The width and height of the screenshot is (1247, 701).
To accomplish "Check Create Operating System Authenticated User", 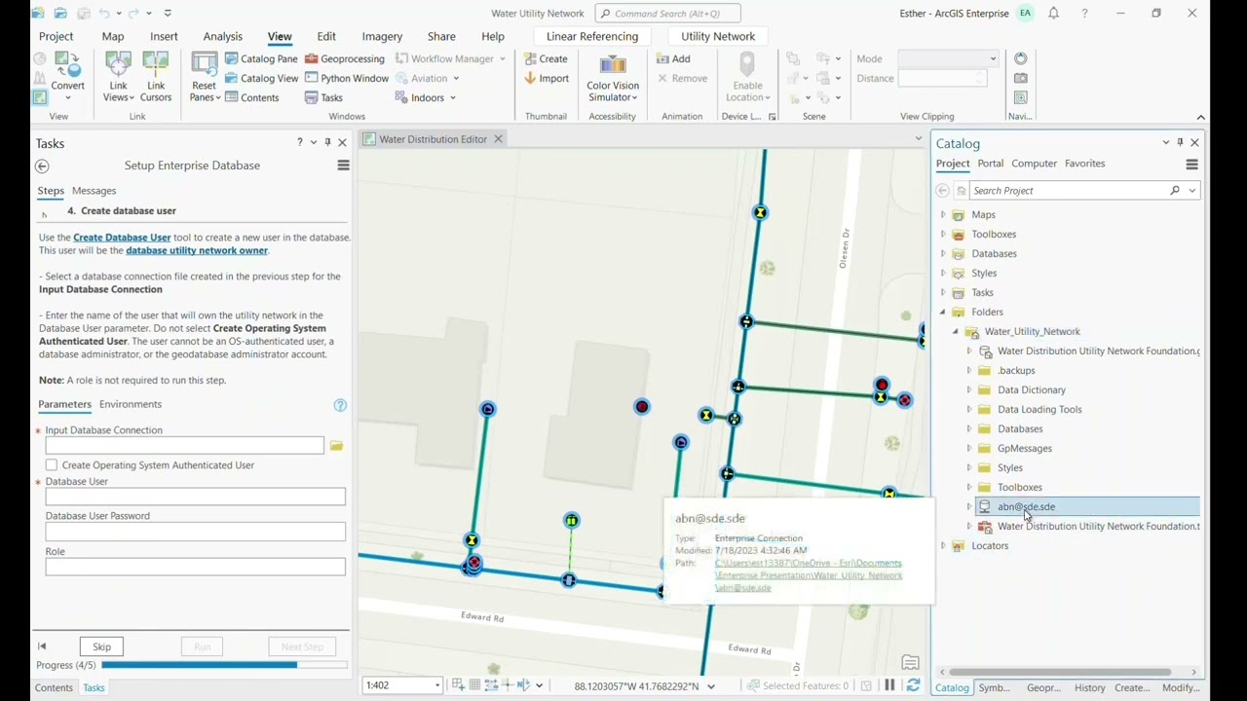I will pyautogui.click(x=52, y=465).
